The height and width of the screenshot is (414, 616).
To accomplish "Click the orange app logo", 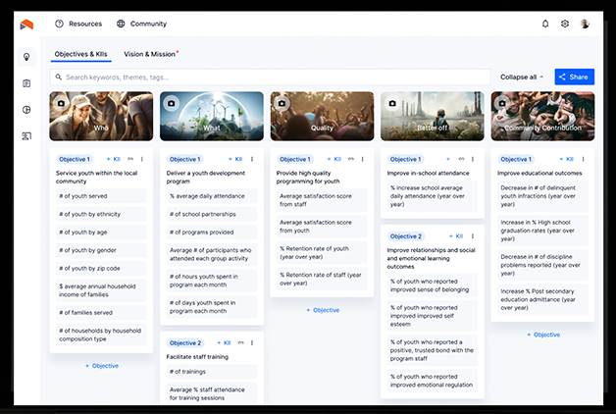I will [26, 24].
